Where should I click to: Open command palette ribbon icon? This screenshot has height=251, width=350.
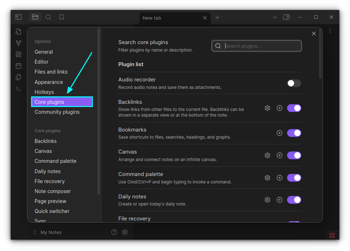[x=18, y=89]
